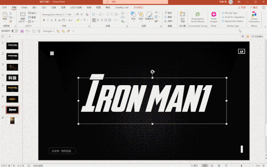Select the 科技 slide thumbnail
267x167 pixels.
(x=13, y=78)
